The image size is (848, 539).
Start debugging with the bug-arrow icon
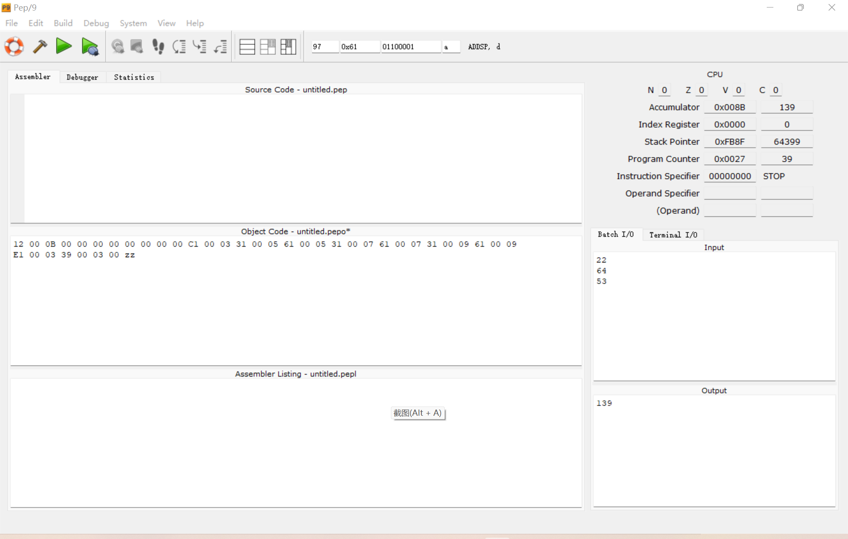tap(90, 46)
